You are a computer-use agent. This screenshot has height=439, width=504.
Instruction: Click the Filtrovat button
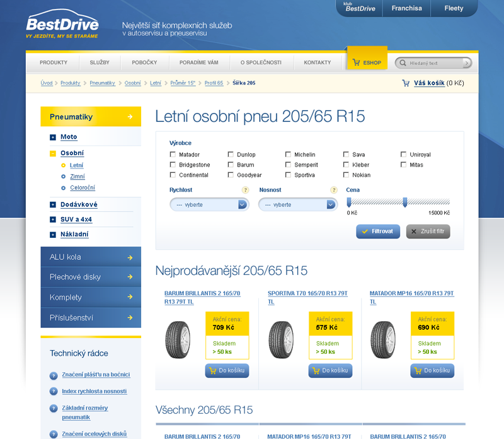point(378,231)
